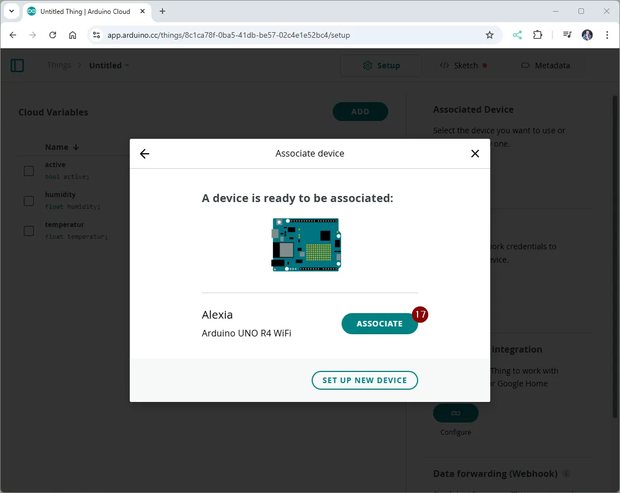Click SET UP NEW DEVICE button
The height and width of the screenshot is (493, 620).
[364, 380]
